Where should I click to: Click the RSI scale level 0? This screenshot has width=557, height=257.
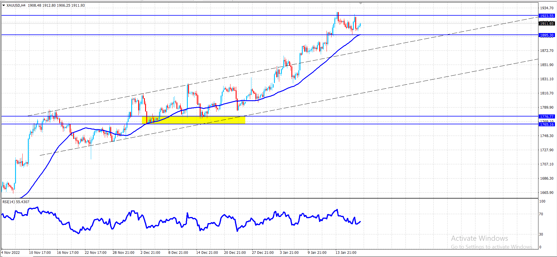[x=540, y=247]
